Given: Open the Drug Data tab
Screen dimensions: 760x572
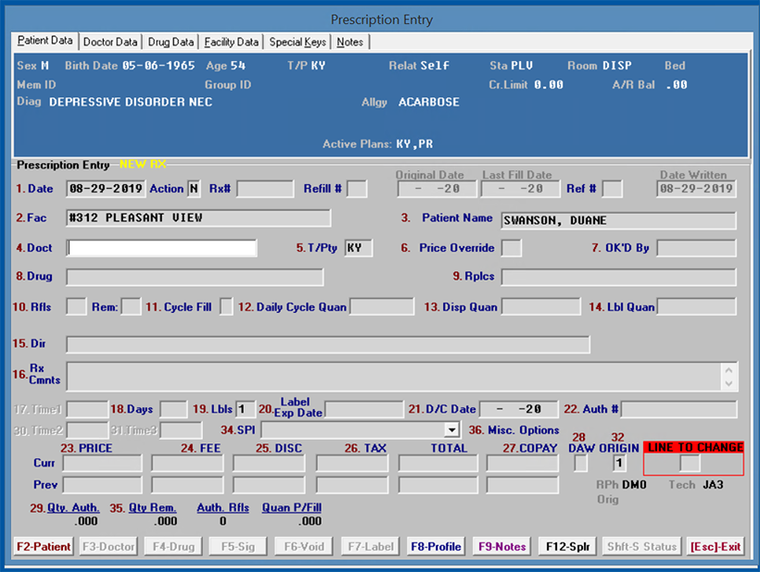Looking at the screenshot, I should pos(171,42).
